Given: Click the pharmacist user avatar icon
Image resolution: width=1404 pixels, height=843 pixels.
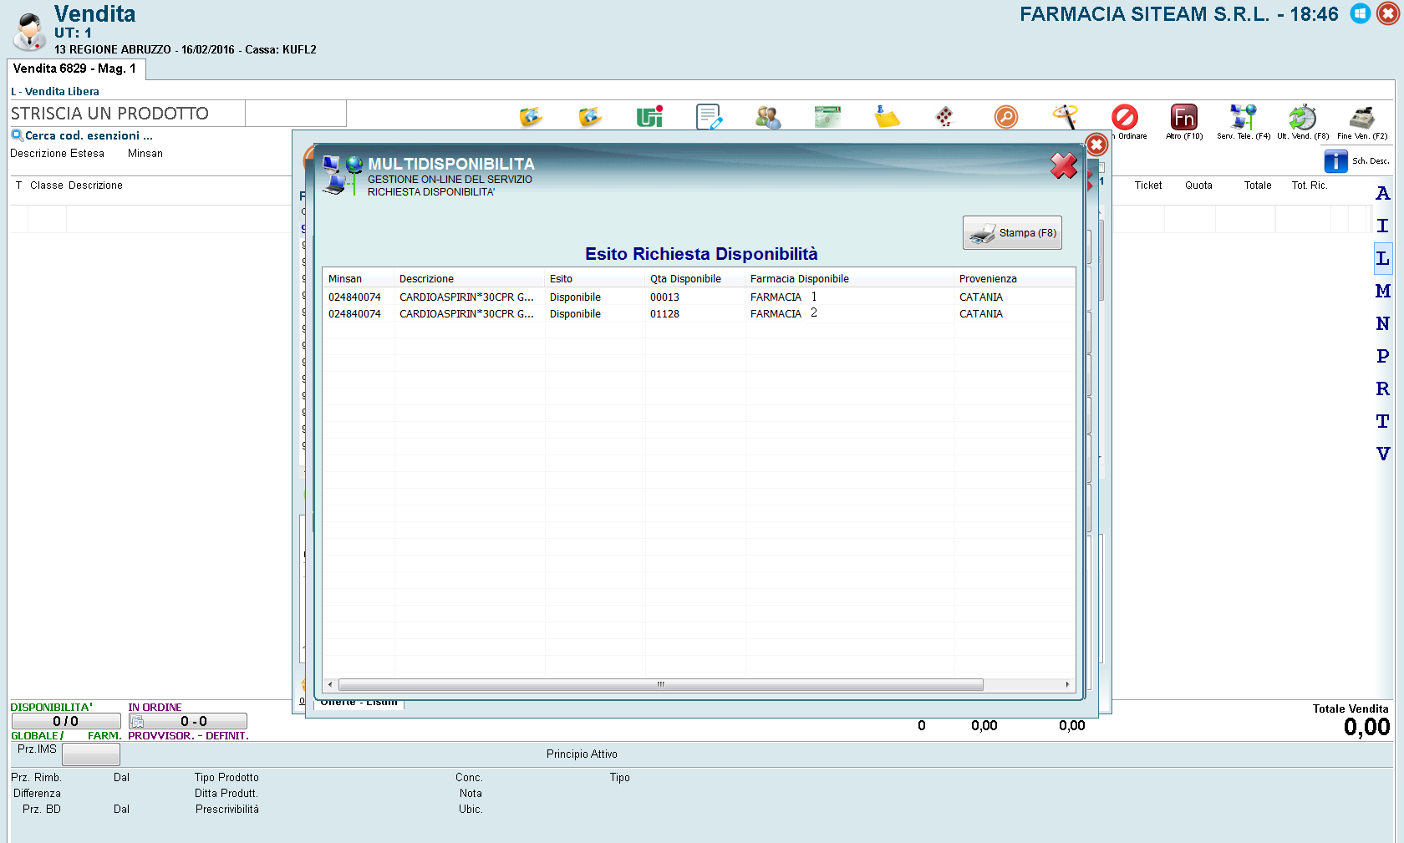Looking at the screenshot, I should tap(29, 31).
